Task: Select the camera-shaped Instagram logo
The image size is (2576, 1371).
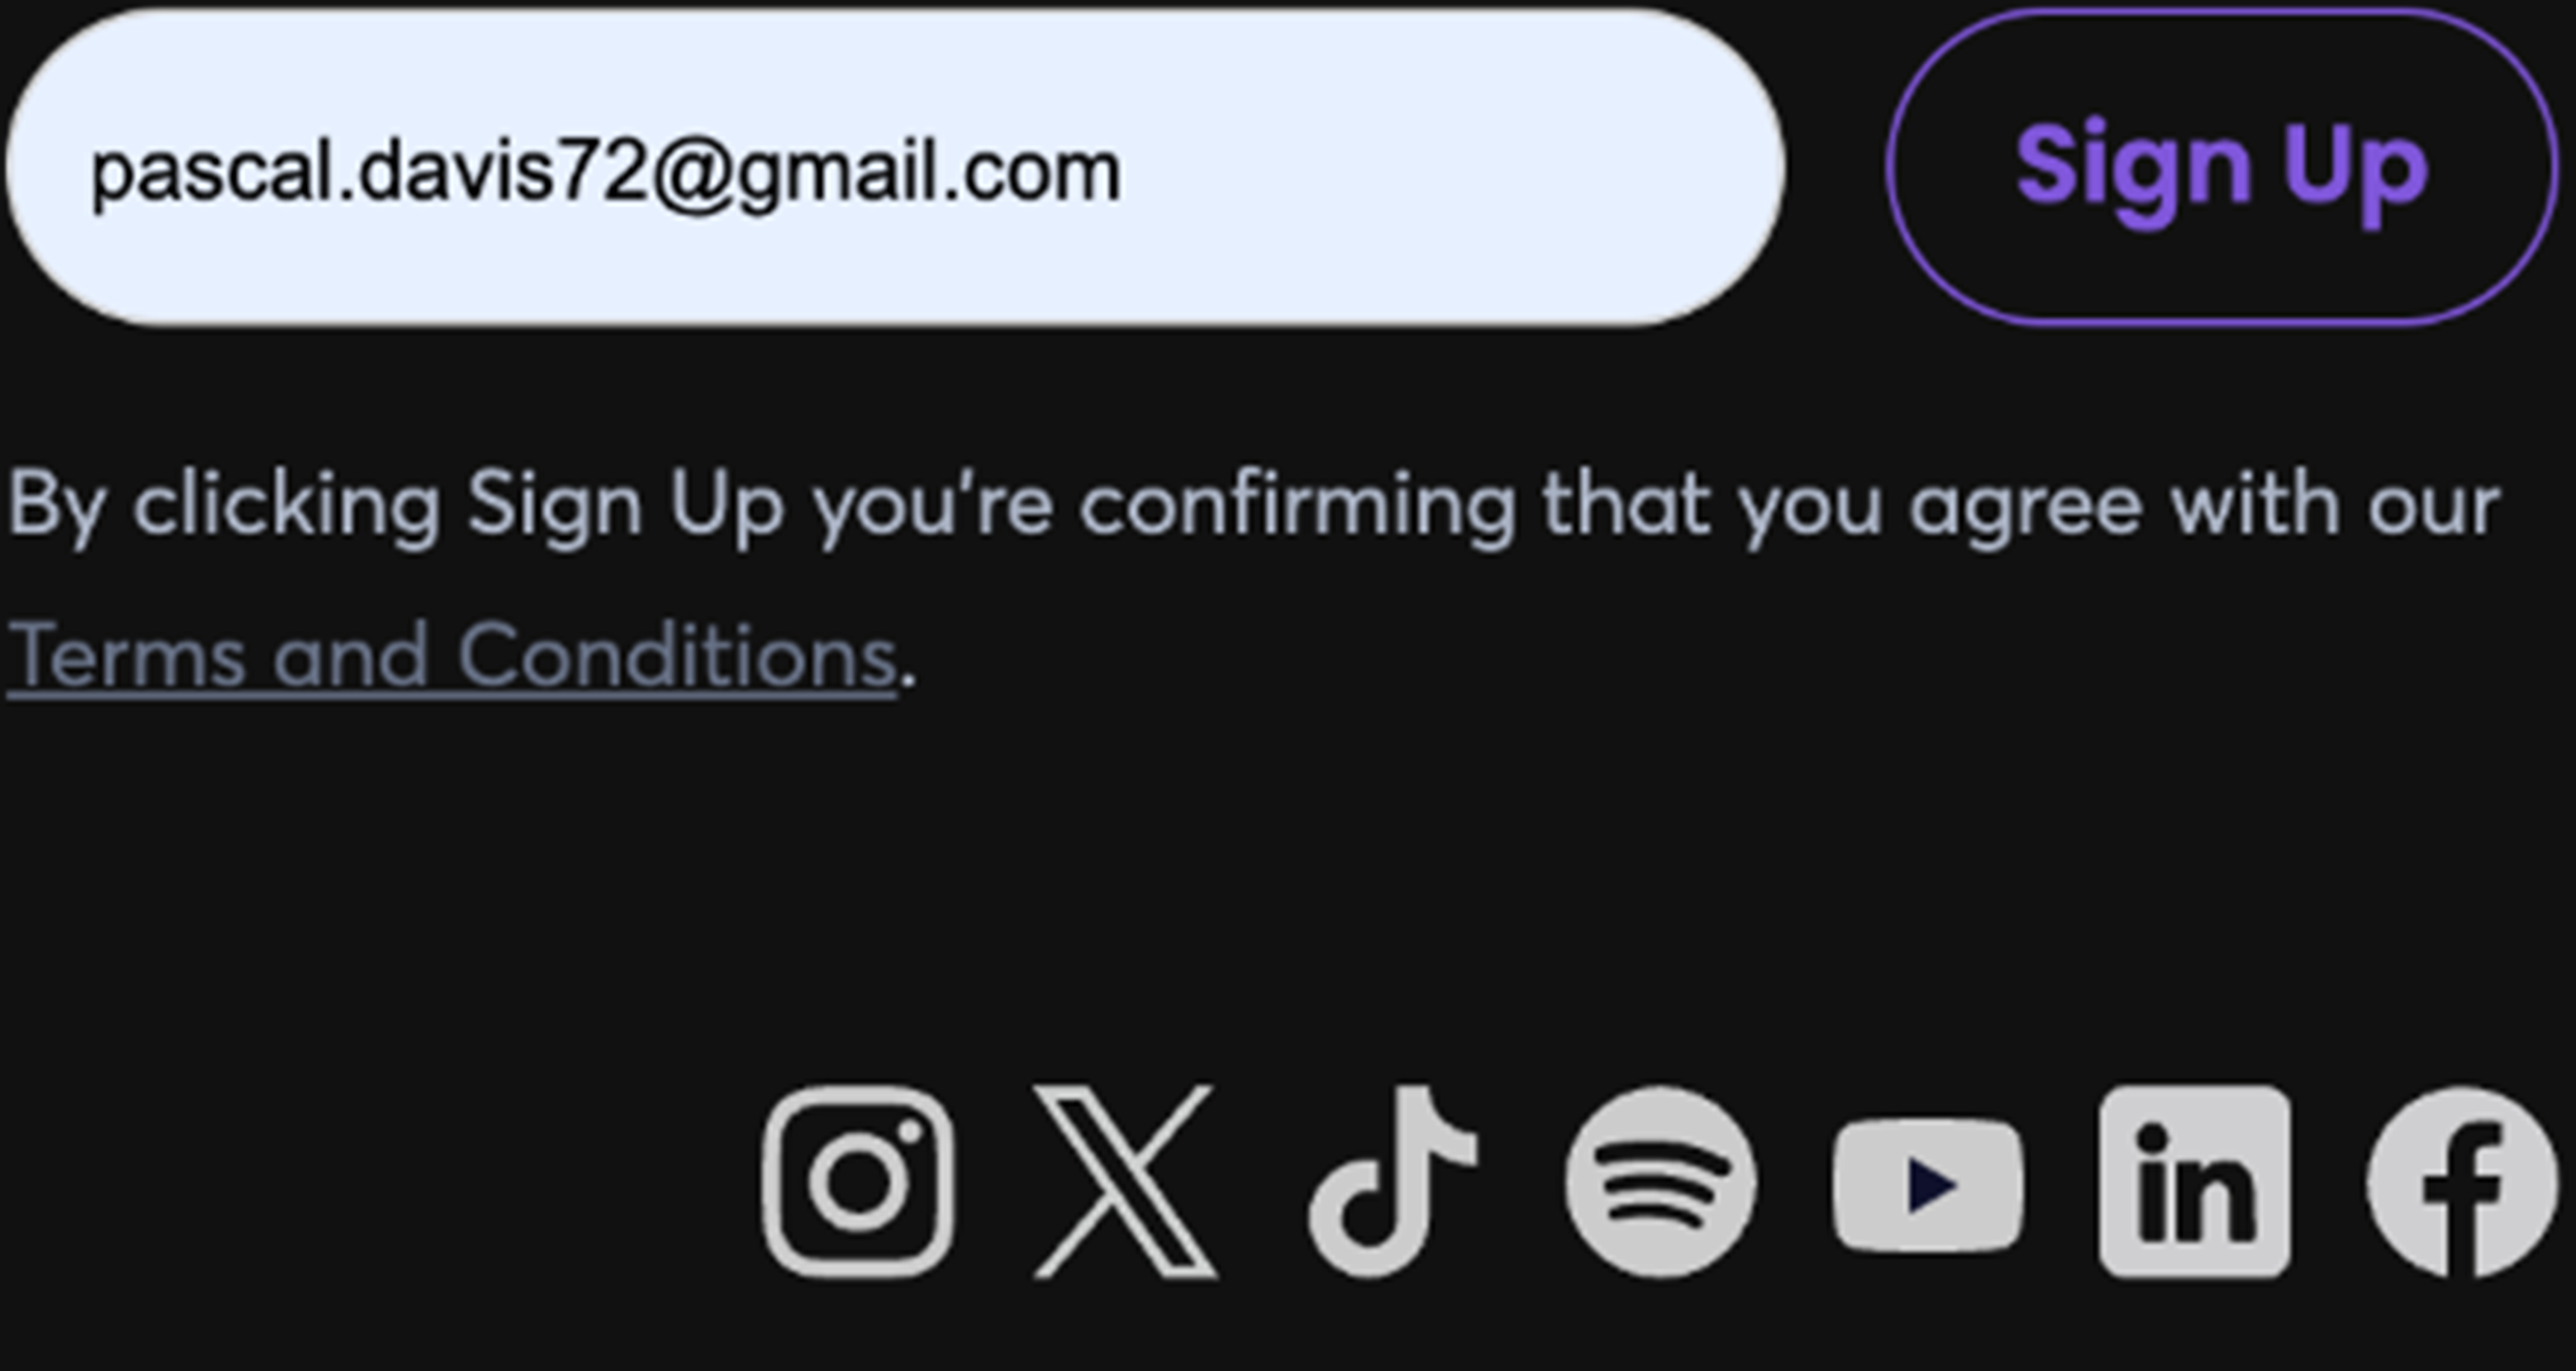Action: coord(857,1181)
